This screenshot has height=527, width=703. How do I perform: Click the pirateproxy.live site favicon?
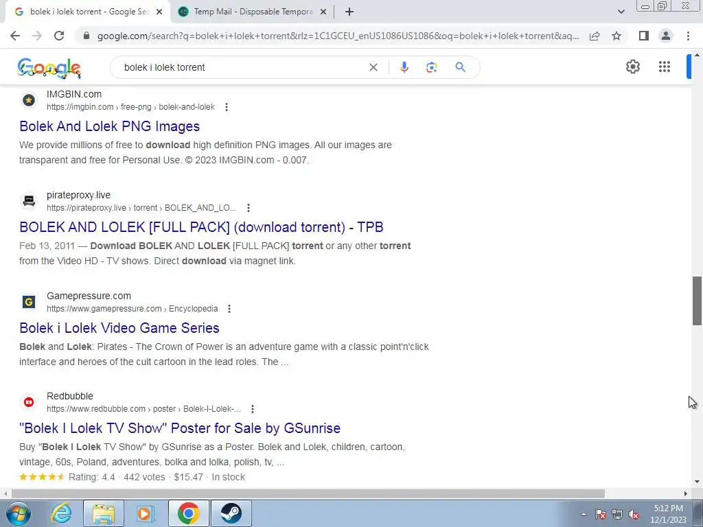tap(29, 201)
